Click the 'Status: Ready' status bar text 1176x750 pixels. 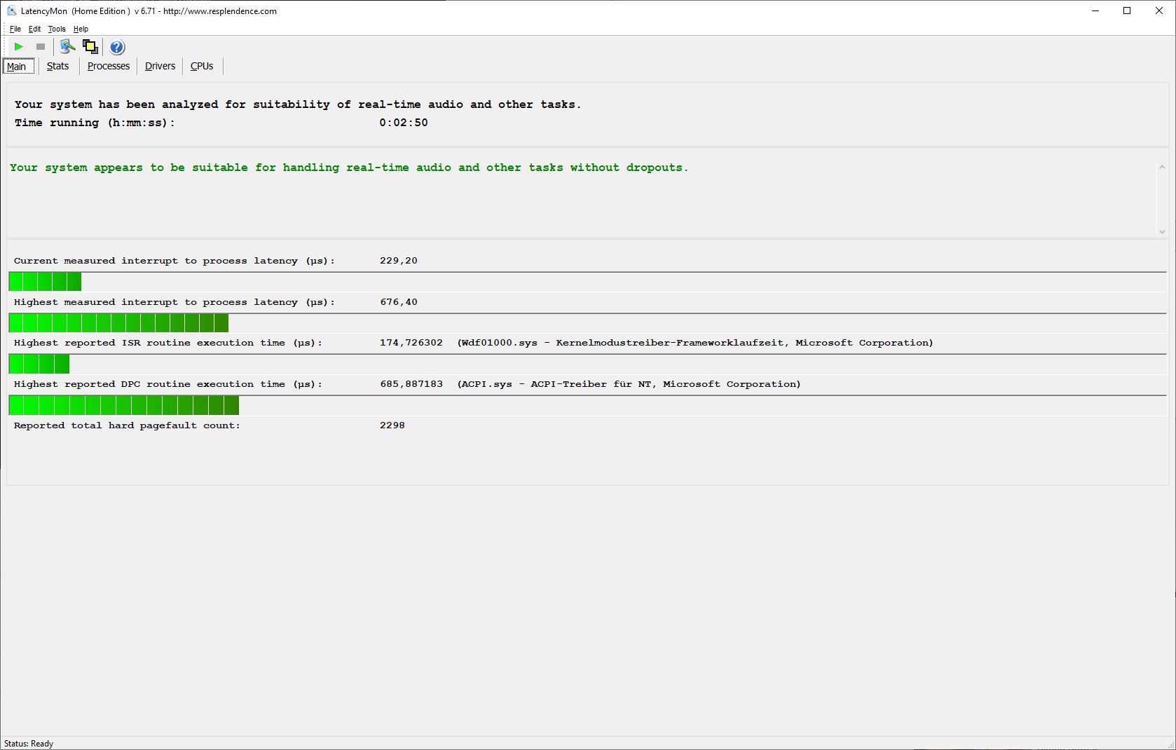pyautogui.click(x=29, y=744)
